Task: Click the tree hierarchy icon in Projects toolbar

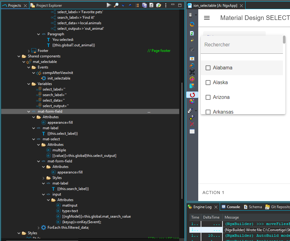Action: 137,5
